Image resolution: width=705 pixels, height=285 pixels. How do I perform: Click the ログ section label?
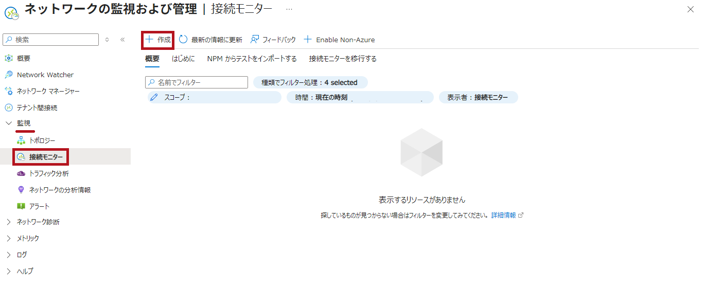pos(22,255)
